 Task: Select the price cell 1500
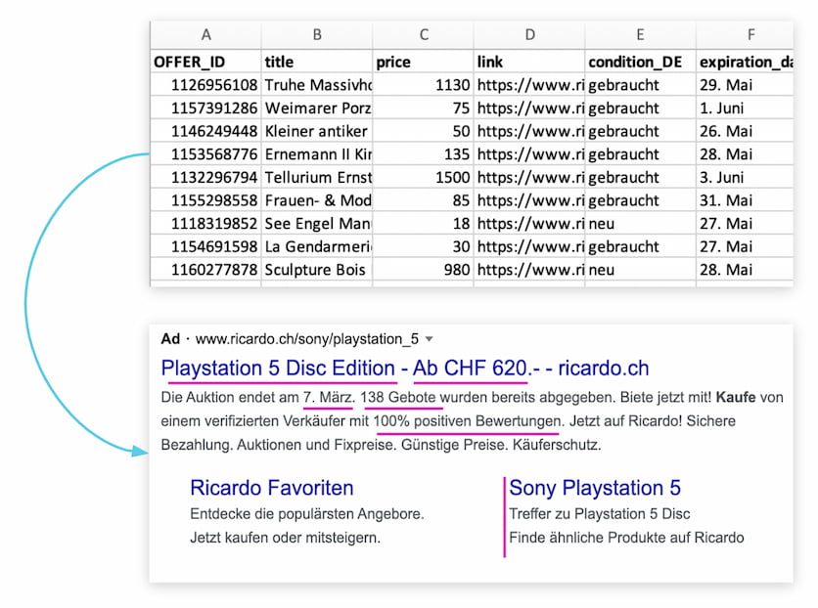(424, 177)
